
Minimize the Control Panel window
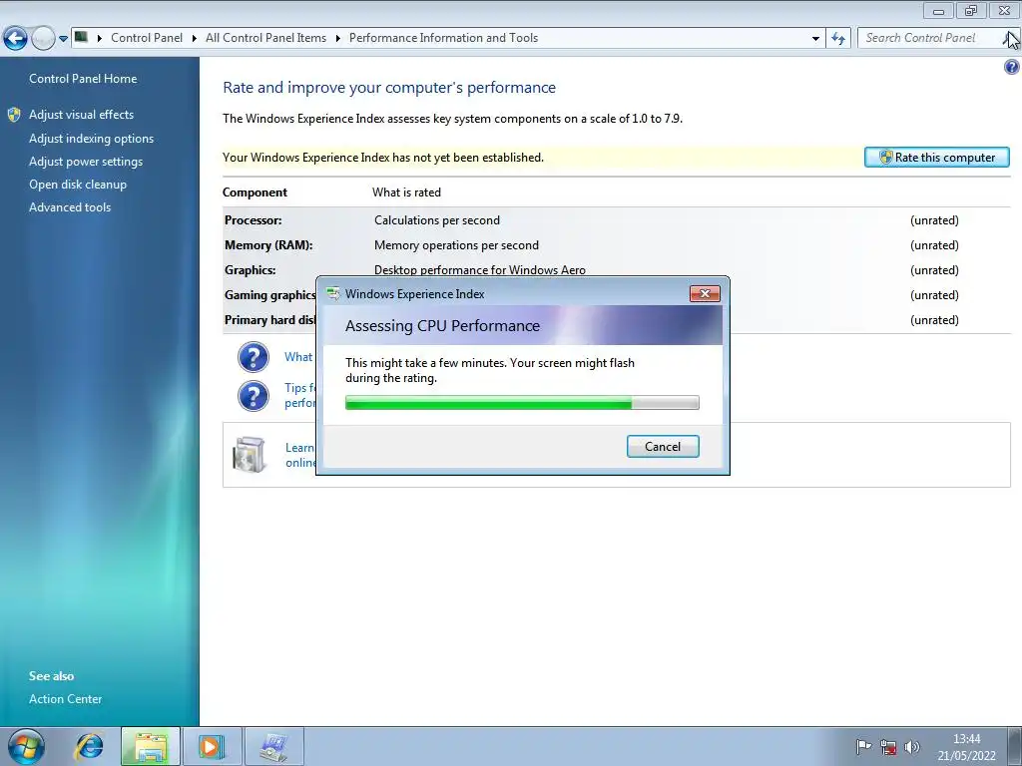tap(938, 10)
